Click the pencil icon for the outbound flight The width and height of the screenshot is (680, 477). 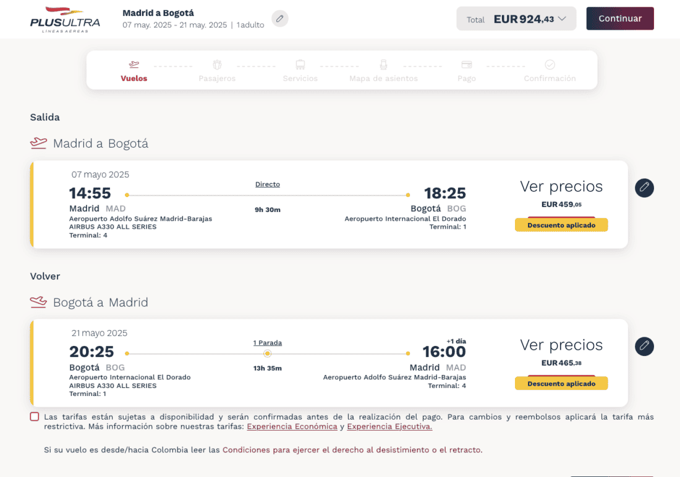(x=644, y=187)
